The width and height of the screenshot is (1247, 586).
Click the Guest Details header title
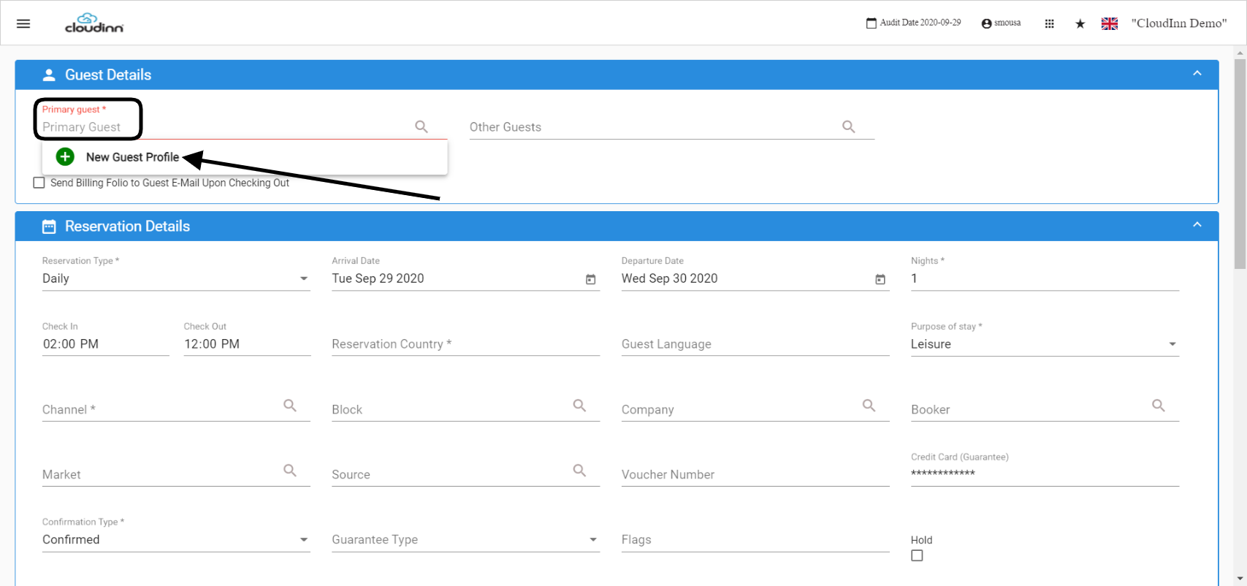pyautogui.click(x=108, y=75)
